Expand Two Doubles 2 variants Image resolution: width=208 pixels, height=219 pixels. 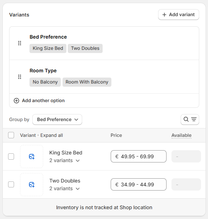coord(64,189)
